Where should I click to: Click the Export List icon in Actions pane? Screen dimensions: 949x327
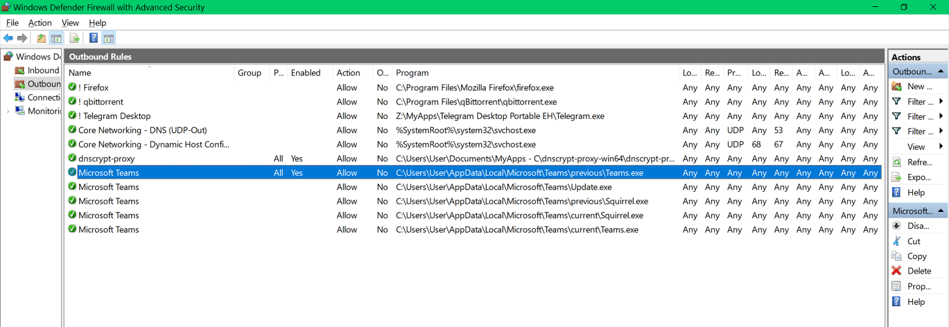click(896, 177)
